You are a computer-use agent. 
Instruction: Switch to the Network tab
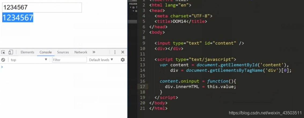click(x=81, y=52)
